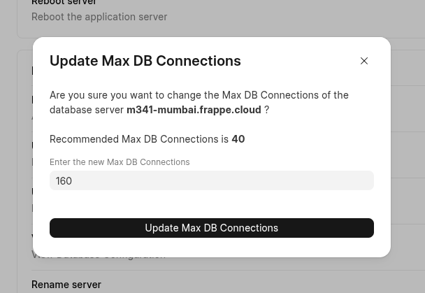Screen dimensions: 425x293
Task: Click the 'Enter the new Max DB Connections' label
Action: click(x=120, y=162)
